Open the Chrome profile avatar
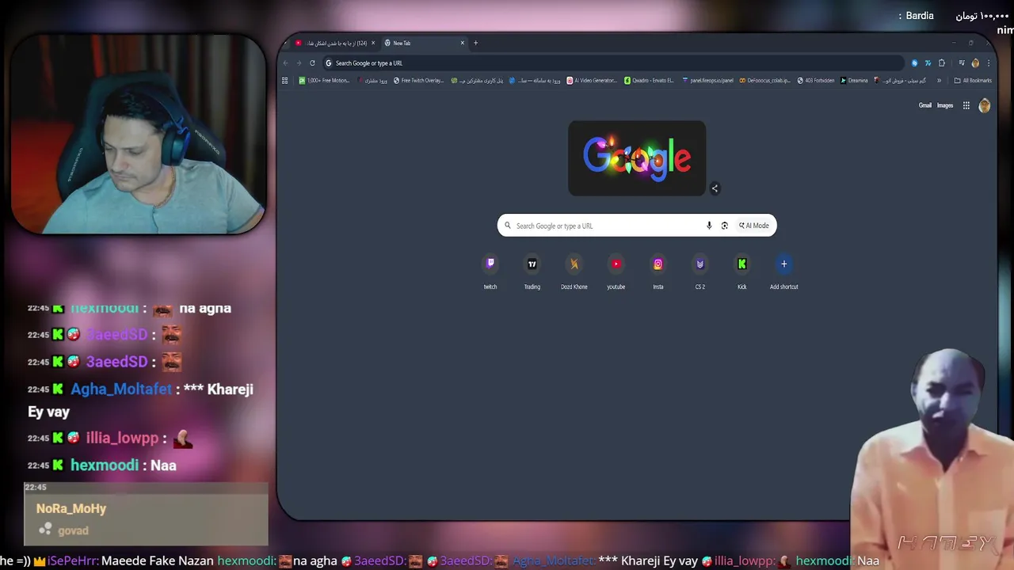 pyautogui.click(x=975, y=63)
